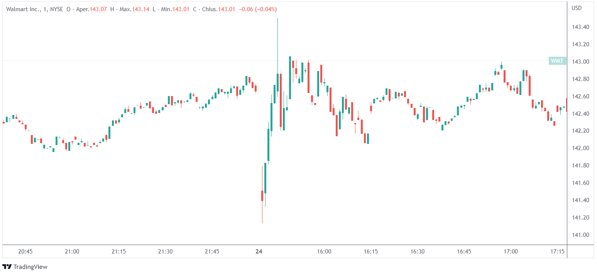Click the USD currency label
Image resolution: width=597 pixels, height=272 pixels.
577,8
